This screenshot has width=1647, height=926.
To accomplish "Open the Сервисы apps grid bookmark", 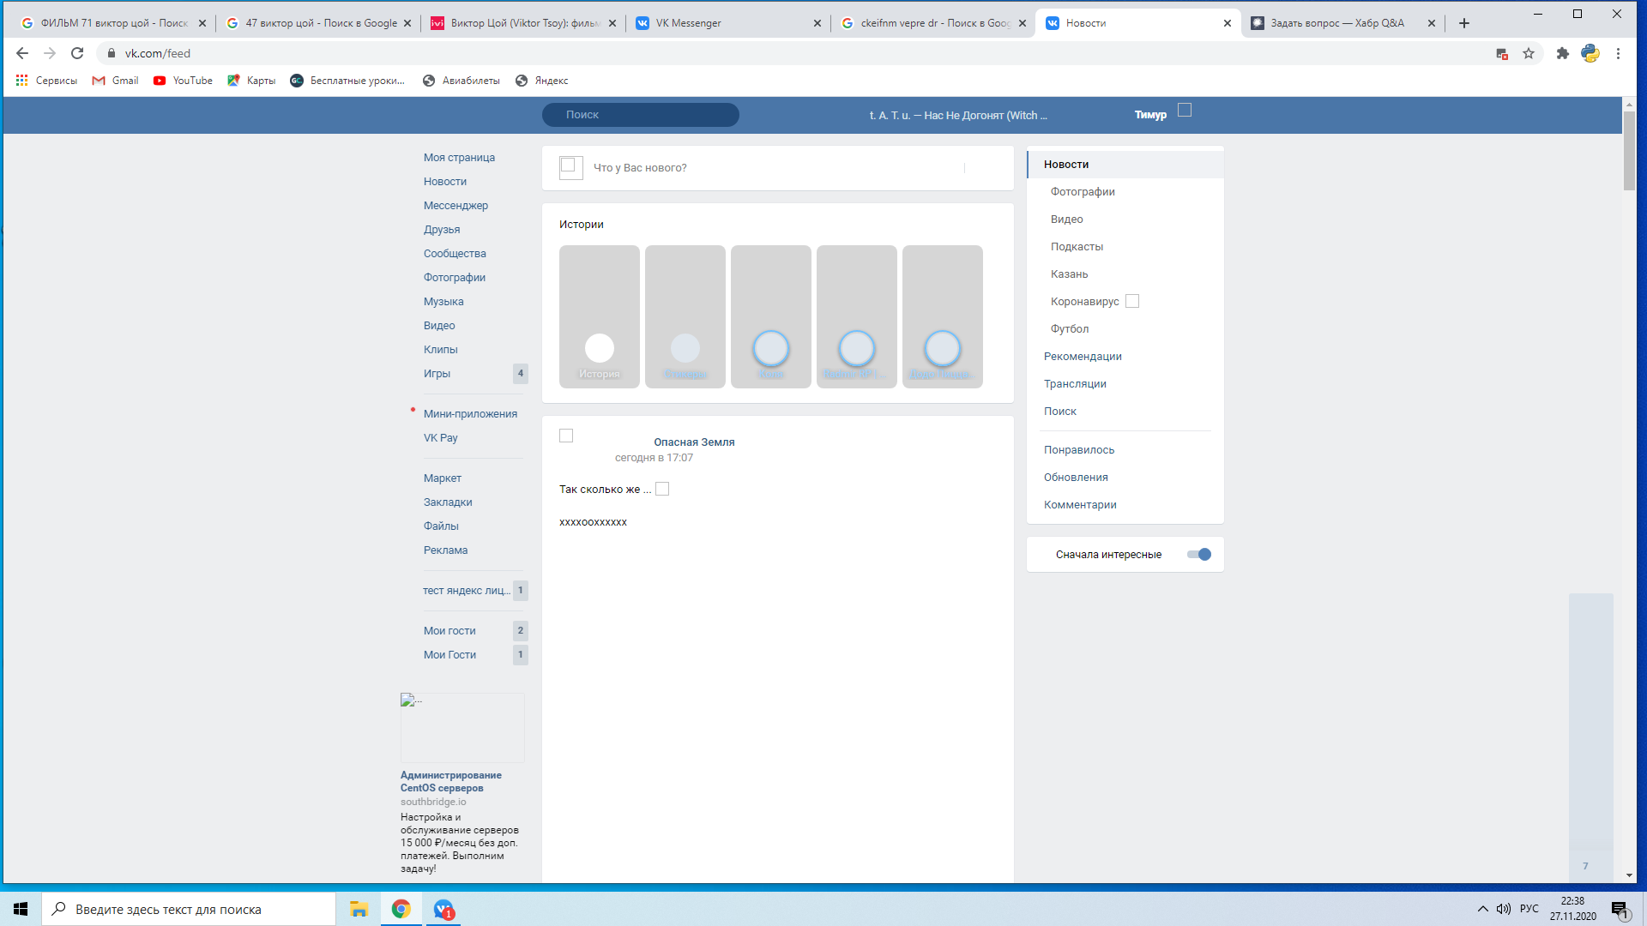I will click(46, 81).
